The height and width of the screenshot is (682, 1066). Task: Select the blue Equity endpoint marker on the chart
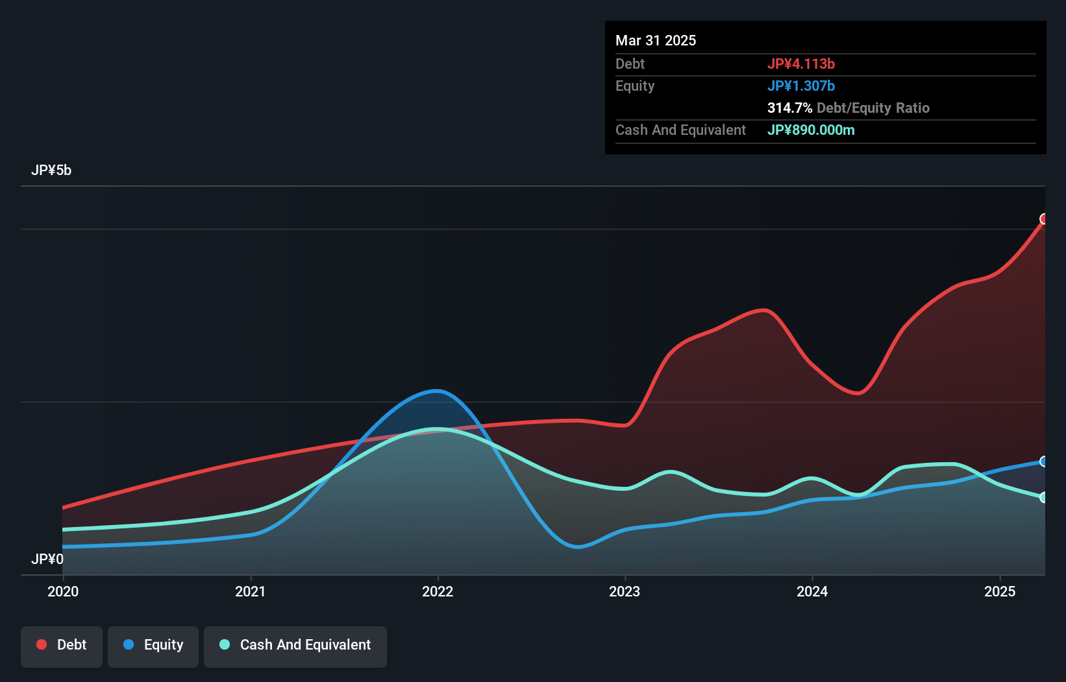(x=1044, y=462)
